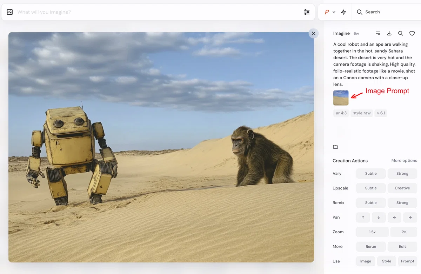Use as Prompt button

point(408,261)
